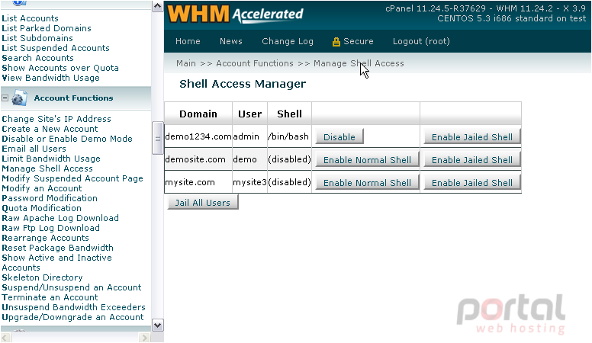The width and height of the screenshot is (592, 343).
Task: Open Show Accounts over Quota
Action: pyautogui.click(x=60, y=68)
